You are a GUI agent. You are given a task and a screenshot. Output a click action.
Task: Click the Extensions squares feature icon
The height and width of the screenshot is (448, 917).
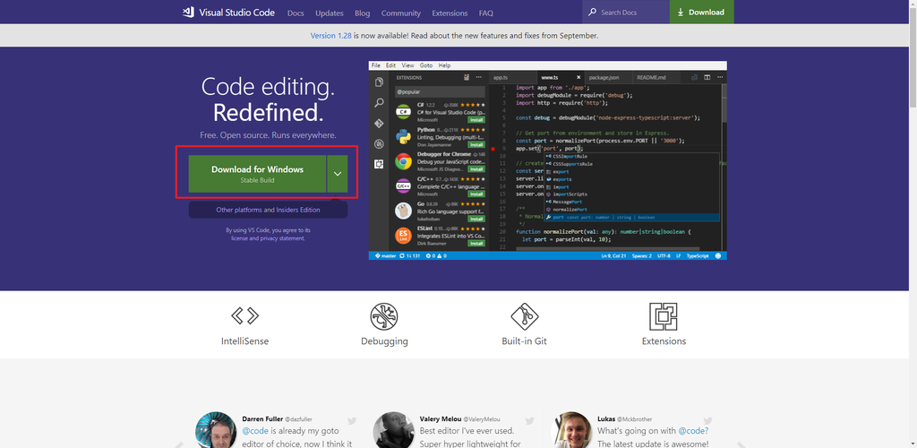[x=664, y=316]
